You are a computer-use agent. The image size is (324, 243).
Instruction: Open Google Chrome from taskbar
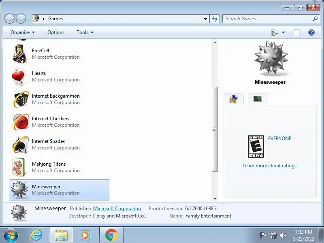pyautogui.click(x=111, y=235)
